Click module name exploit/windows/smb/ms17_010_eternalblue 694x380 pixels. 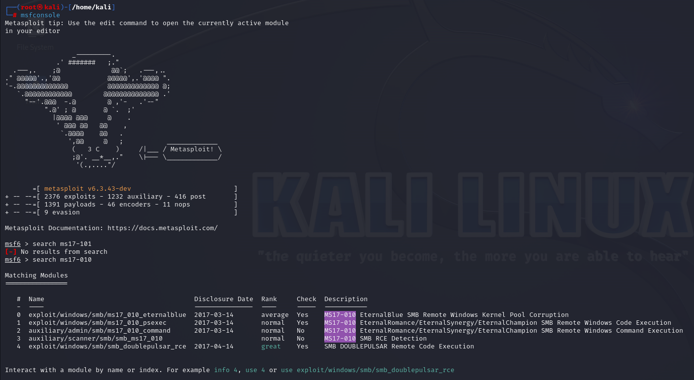tap(107, 315)
